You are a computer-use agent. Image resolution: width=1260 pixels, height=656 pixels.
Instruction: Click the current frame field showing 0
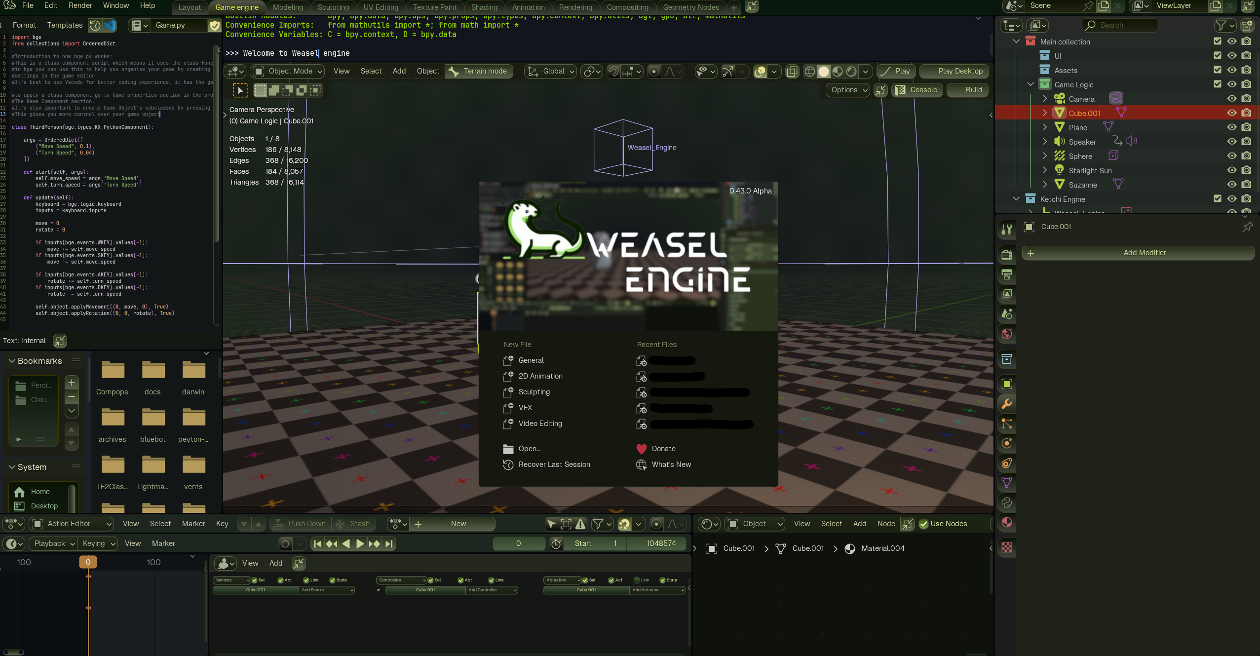coord(518,543)
